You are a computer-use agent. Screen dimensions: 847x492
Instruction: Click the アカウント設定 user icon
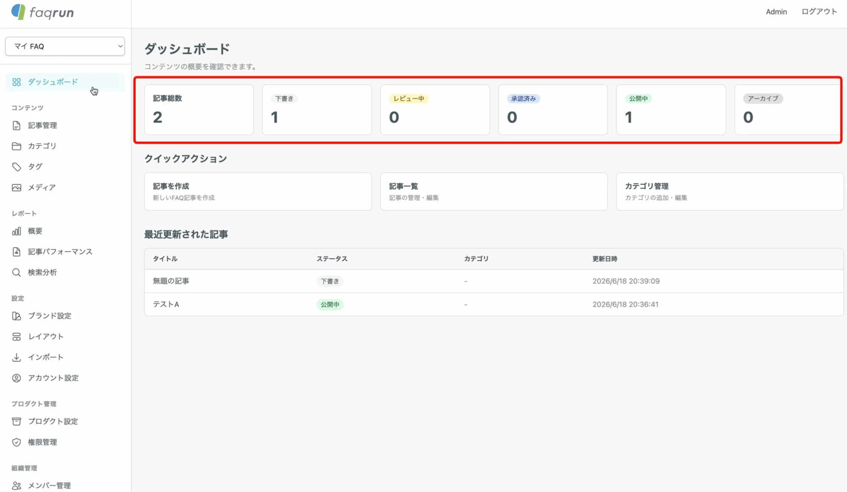click(x=17, y=378)
